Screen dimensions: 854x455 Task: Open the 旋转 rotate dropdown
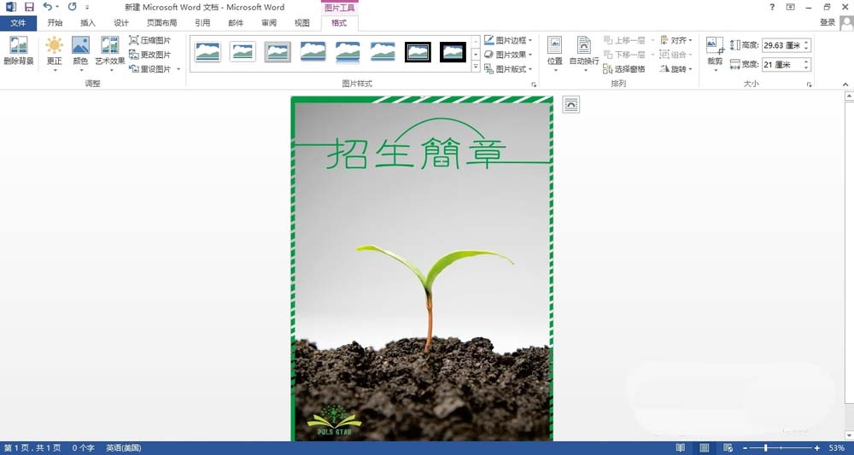pos(676,69)
